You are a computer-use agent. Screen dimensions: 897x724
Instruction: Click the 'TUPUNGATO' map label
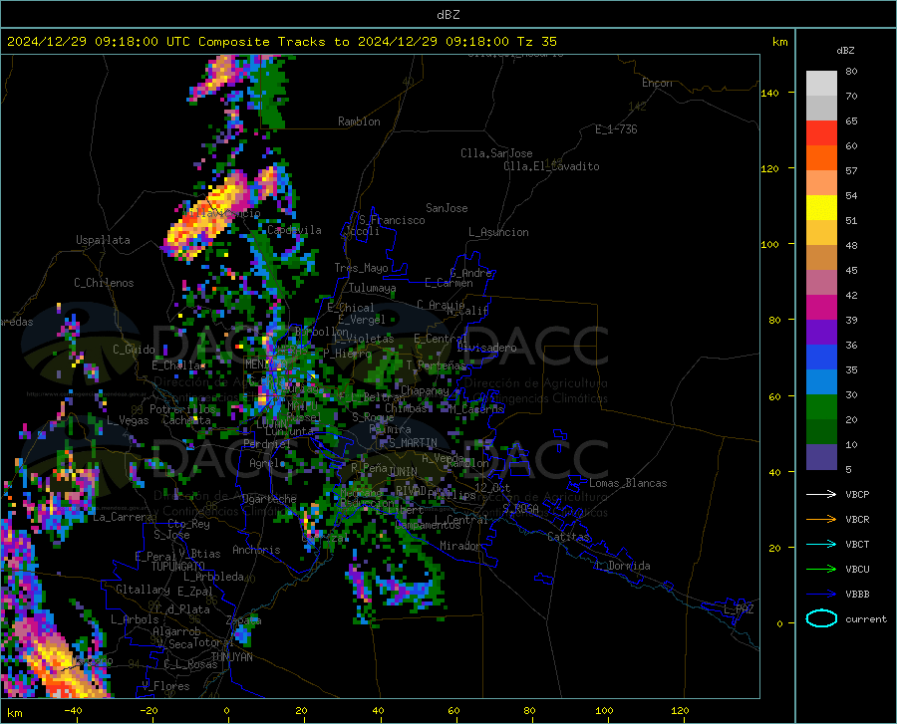[178, 567]
